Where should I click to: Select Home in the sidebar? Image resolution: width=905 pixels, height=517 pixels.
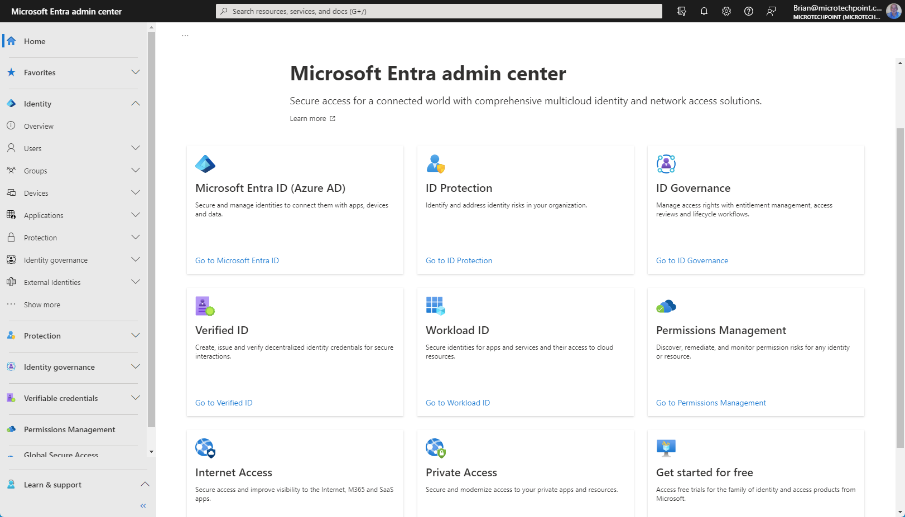coord(35,41)
